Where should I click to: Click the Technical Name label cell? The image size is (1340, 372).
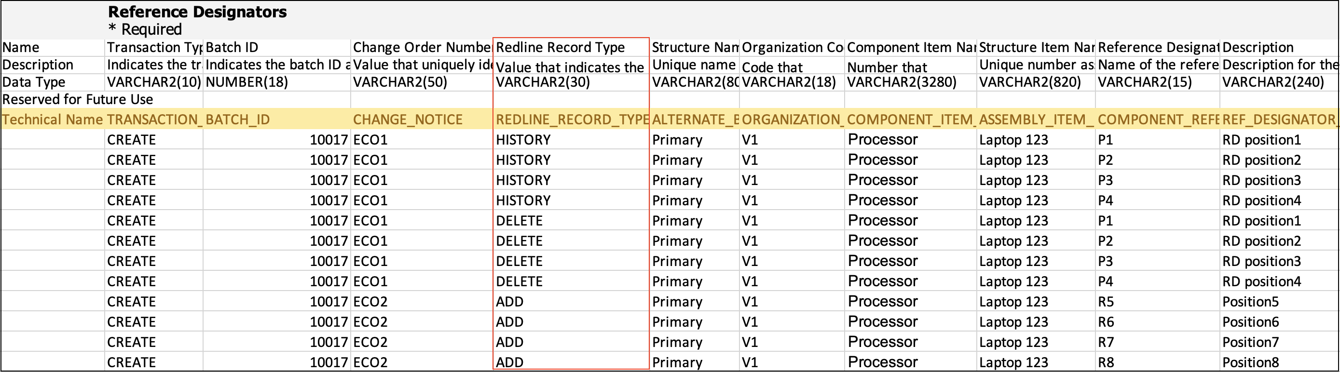[53, 120]
